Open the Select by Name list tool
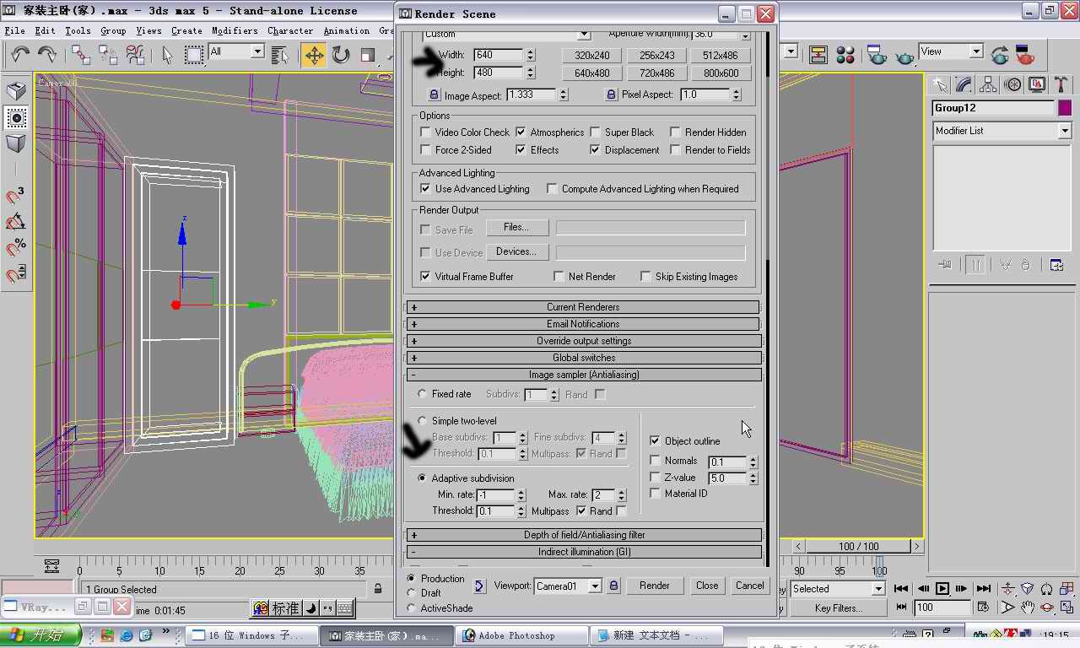 (281, 55)
